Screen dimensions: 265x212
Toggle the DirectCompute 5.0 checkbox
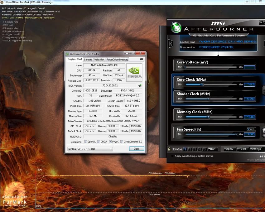[x=122, y=142]
